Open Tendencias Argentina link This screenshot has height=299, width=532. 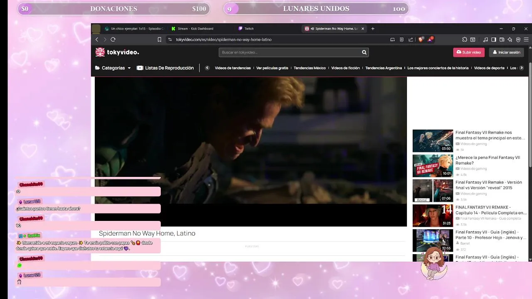click(x=384, y=68)
